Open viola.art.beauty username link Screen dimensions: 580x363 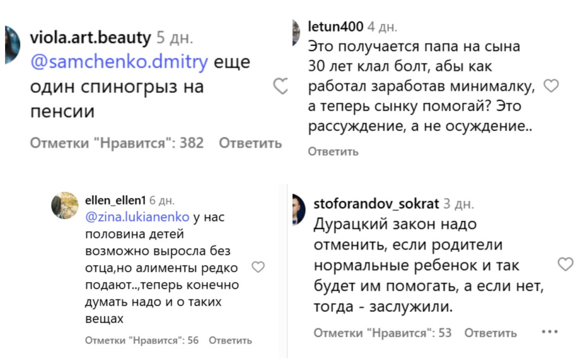pyautogui.click(x=91, y=38)
